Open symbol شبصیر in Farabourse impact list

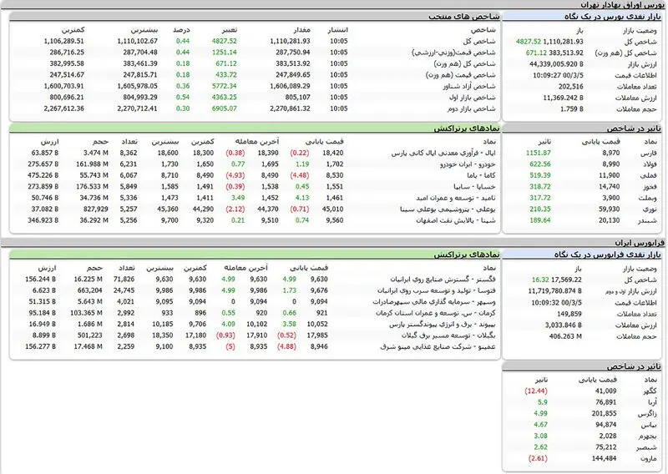pos(646,447)
